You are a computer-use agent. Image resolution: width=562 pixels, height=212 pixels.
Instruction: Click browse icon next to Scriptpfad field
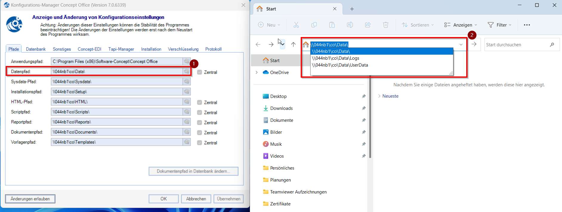[x=187, y=112]
